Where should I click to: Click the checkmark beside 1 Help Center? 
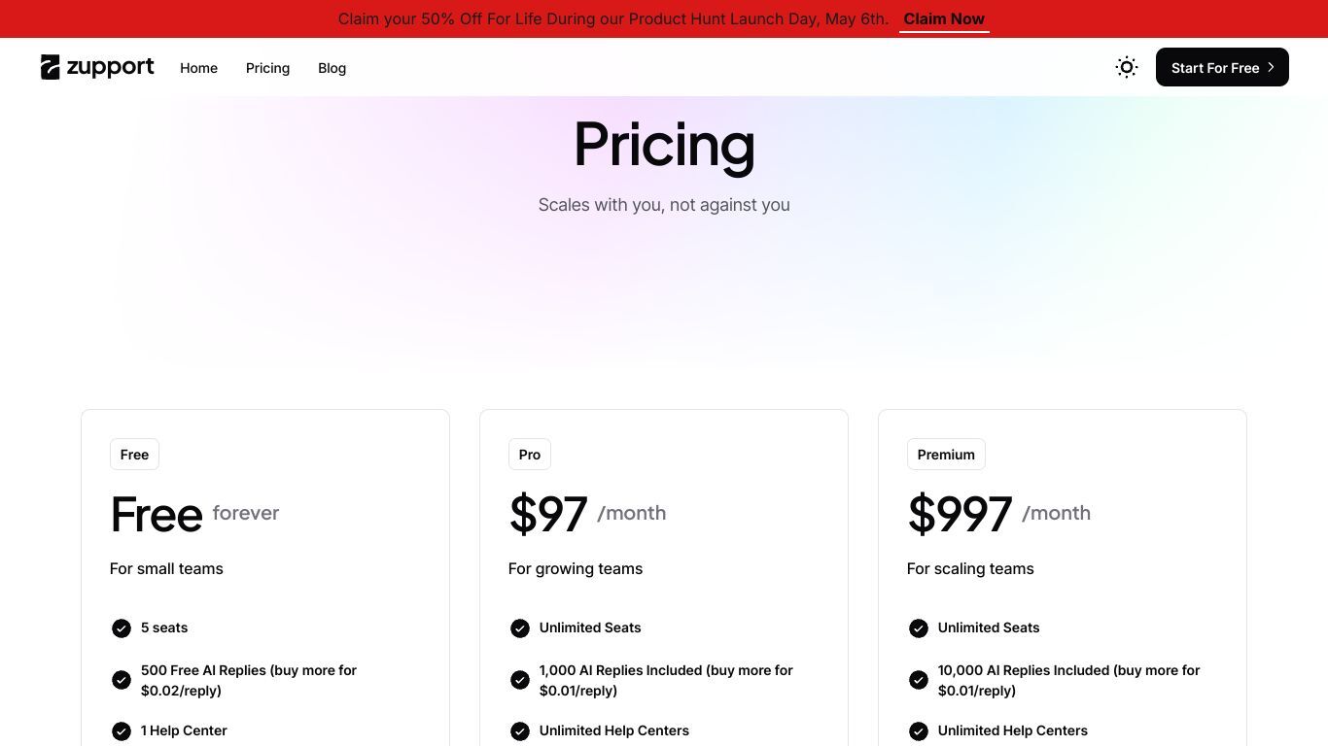(x=122, y=731)
